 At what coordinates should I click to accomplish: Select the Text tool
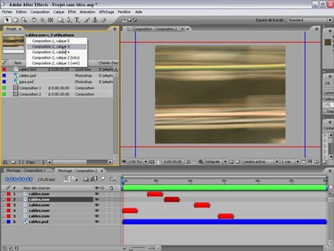pyautogui.click(x=77, y=20)
